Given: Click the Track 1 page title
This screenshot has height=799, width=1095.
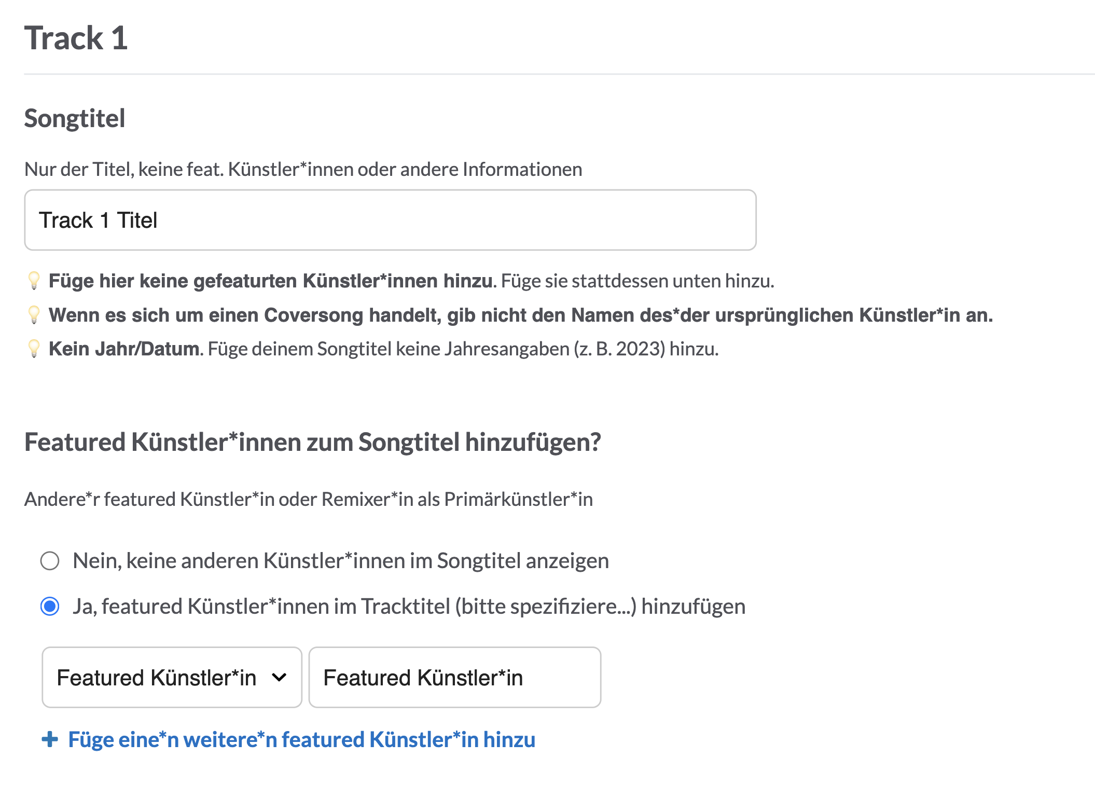Looking at the screenshot, I should [x=76, y=36].
